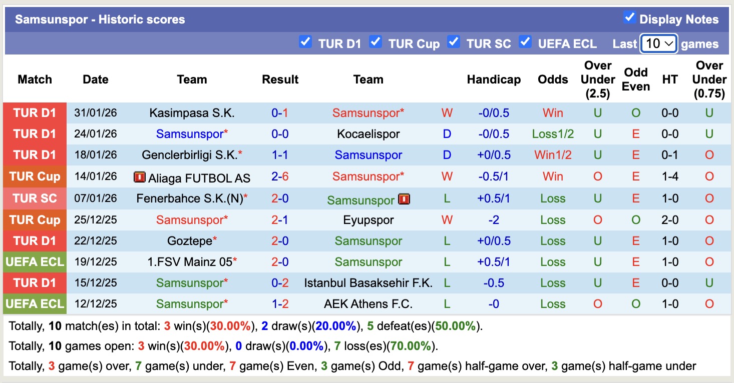
Task: Open Genclerbirligi S.K. team page
Action: 189,155
